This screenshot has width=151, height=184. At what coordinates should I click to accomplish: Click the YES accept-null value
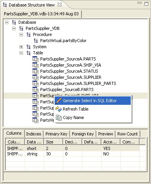pos(107,148)
